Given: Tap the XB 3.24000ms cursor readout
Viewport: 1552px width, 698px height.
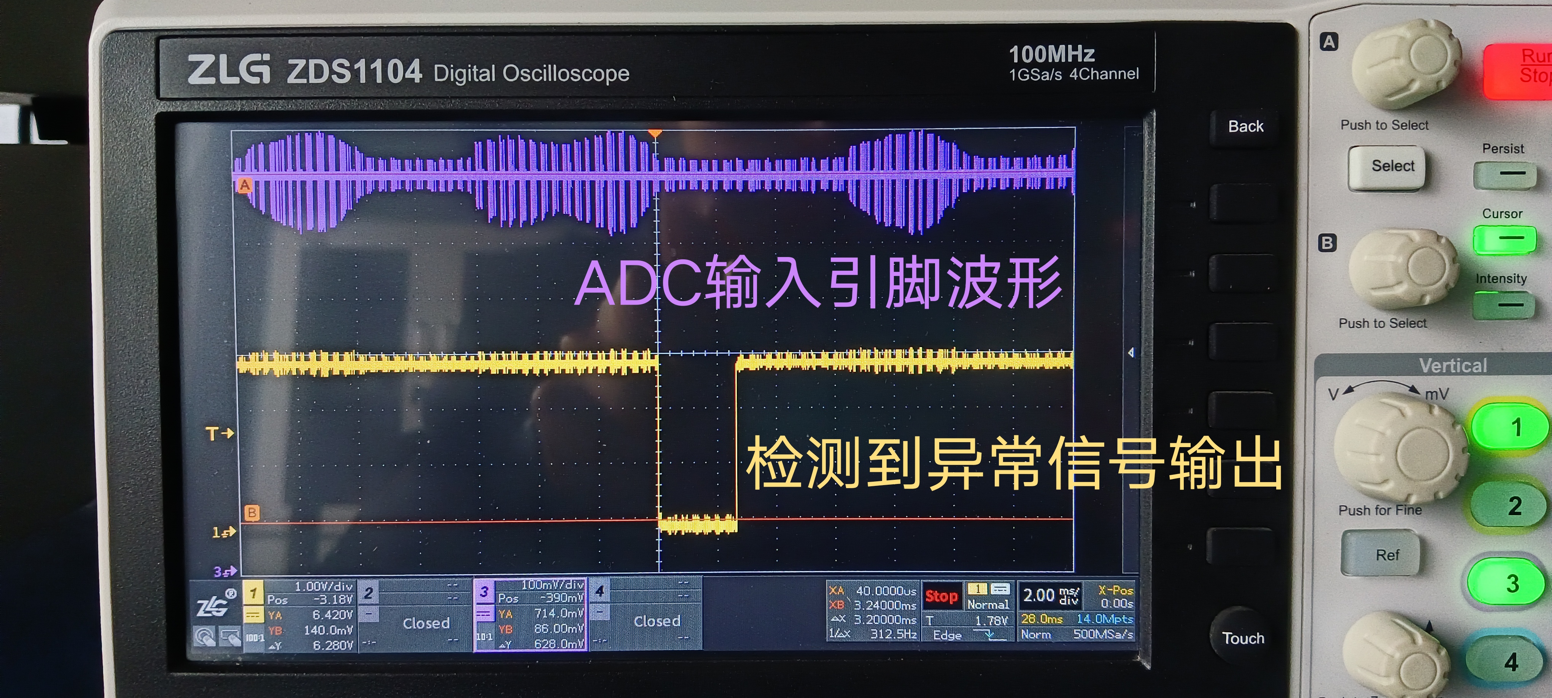Looking at the screenshot, I should (x=872, y=604).
